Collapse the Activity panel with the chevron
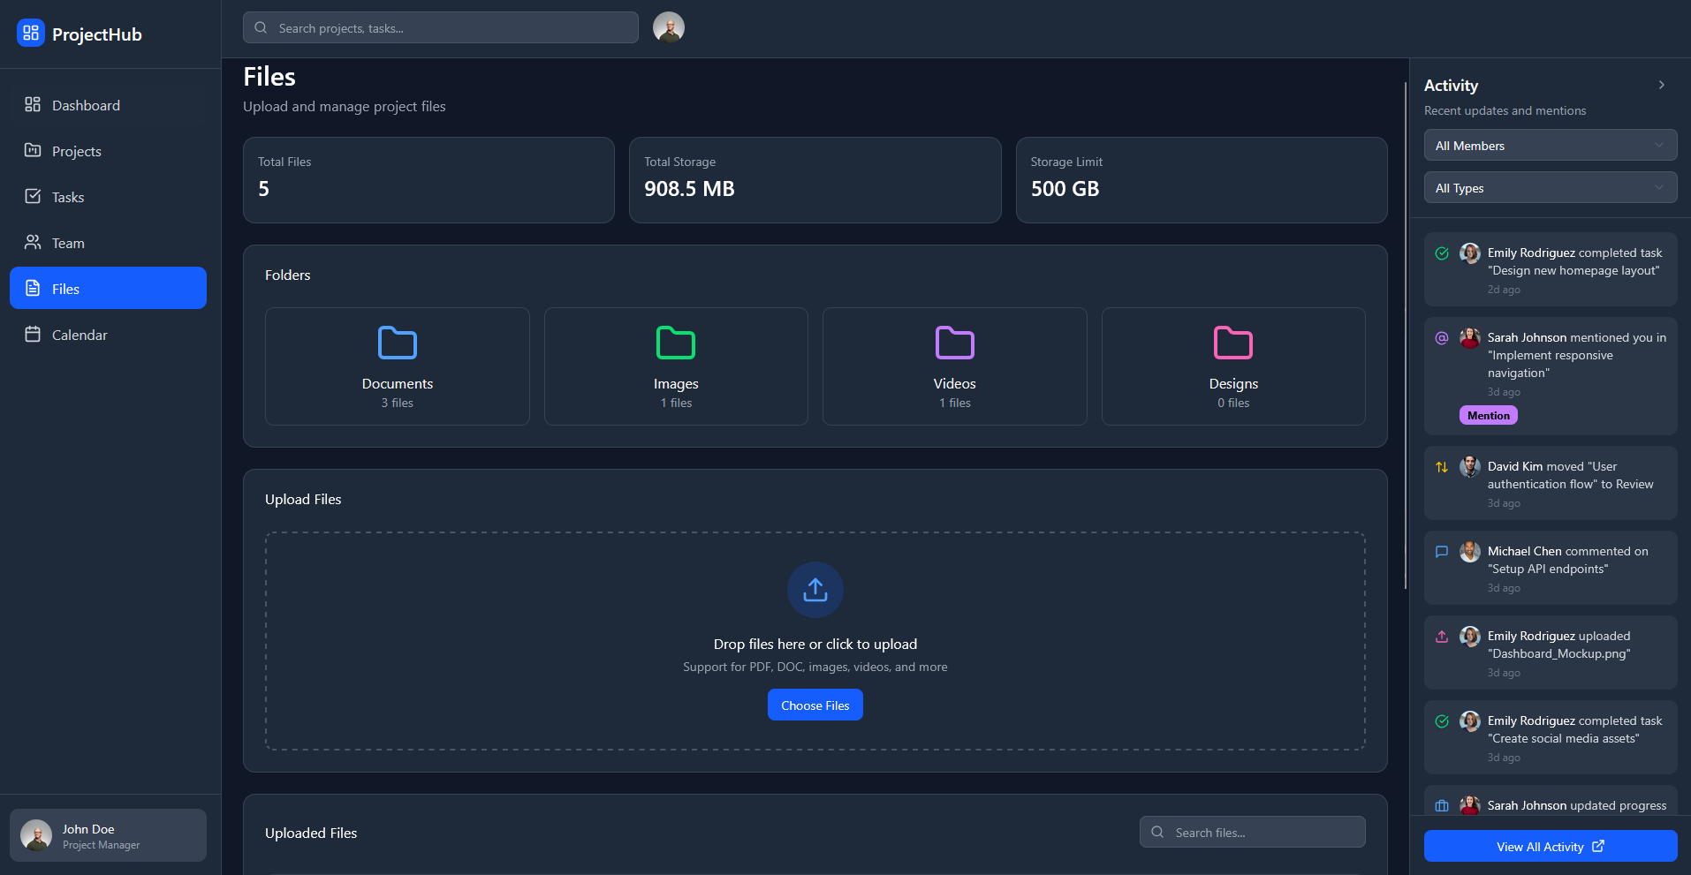The height and width of the screenshot is (875, 1691). tap(1661, 85)
